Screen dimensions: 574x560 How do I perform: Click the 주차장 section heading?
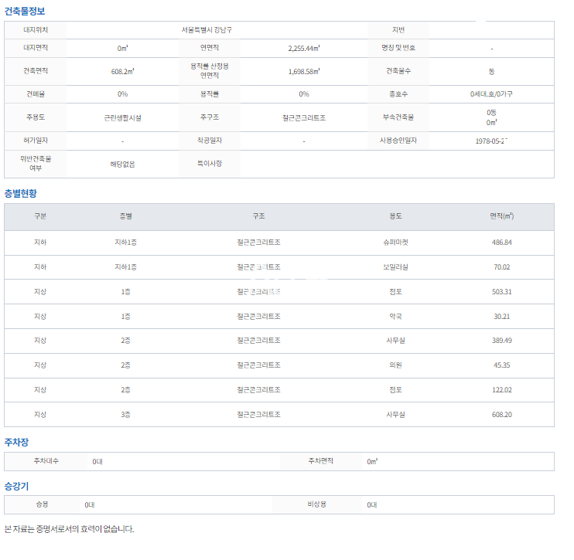click(16, 443)
